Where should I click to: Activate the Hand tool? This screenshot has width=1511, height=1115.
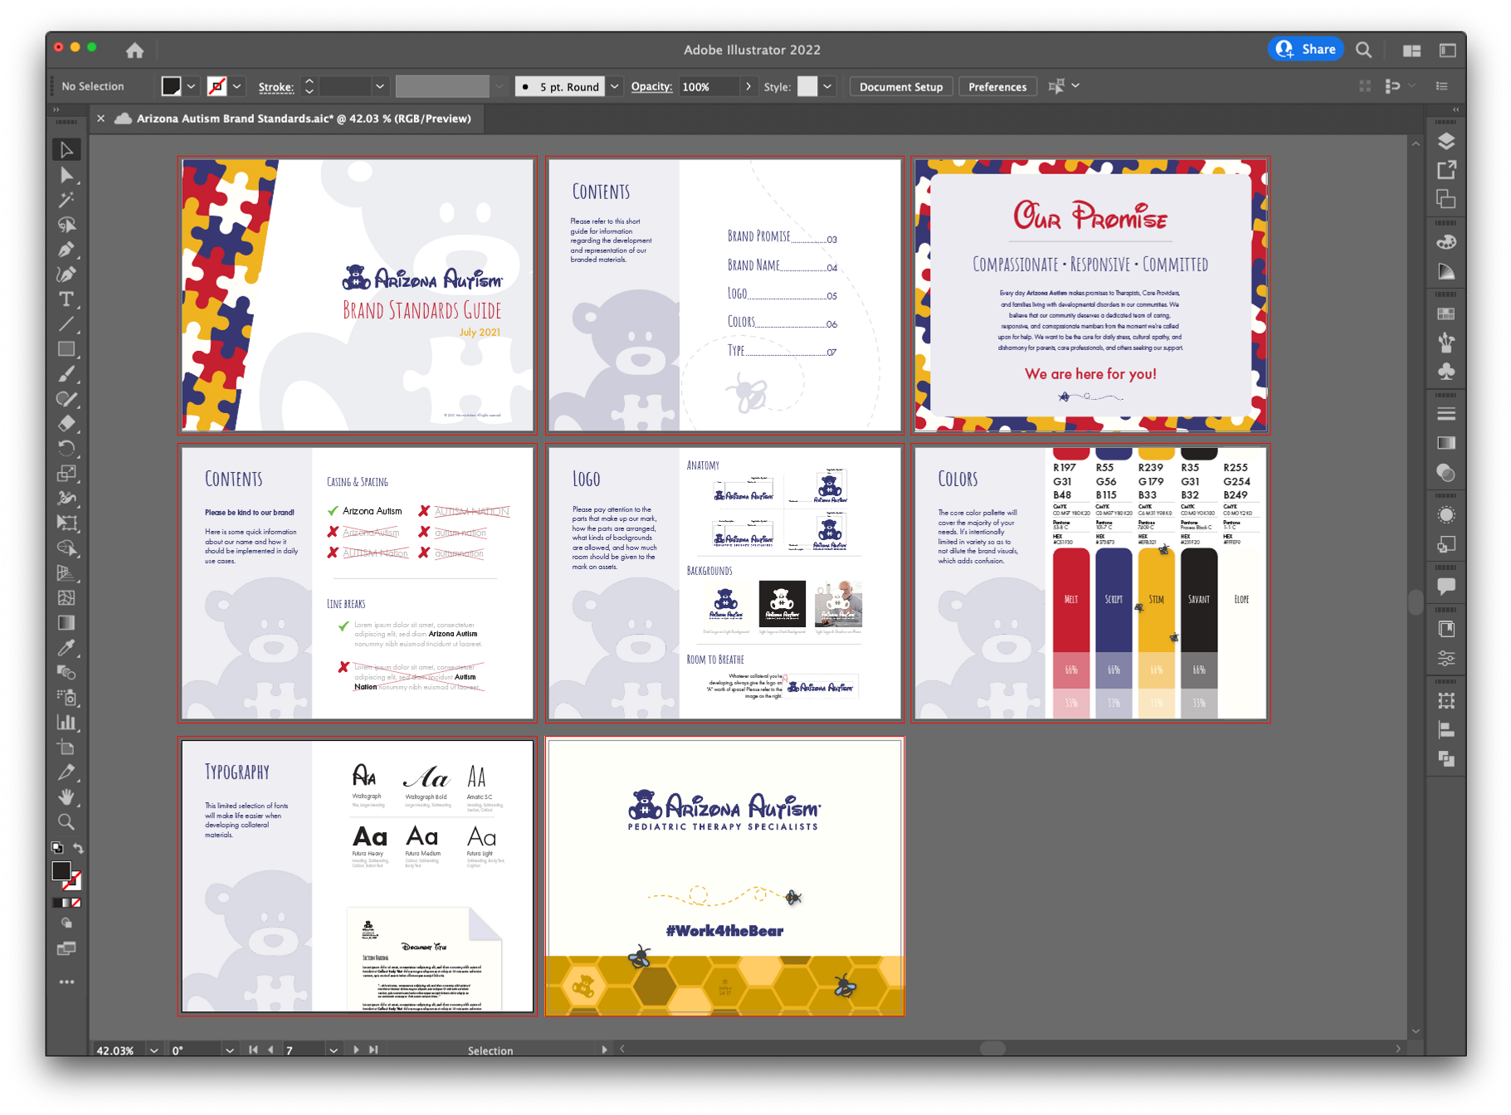tap(66, 797)
